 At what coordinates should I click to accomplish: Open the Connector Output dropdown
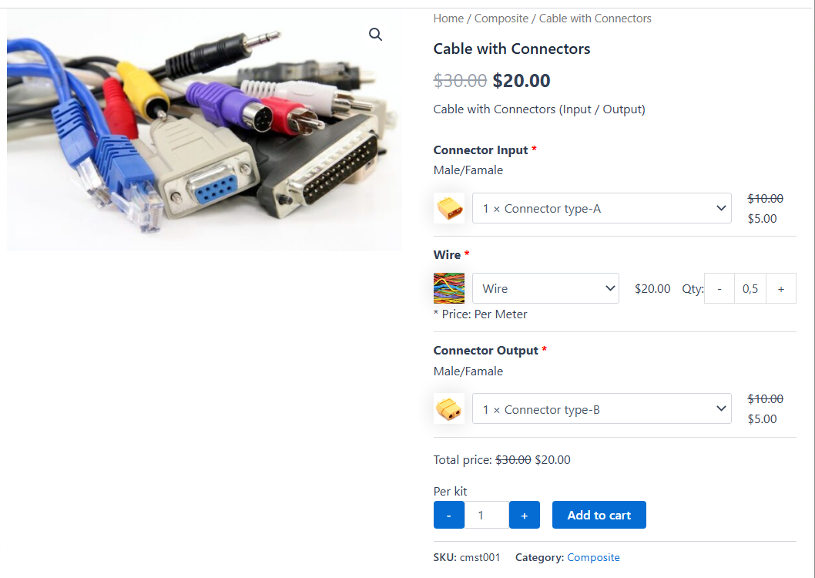tap(601, 409)
